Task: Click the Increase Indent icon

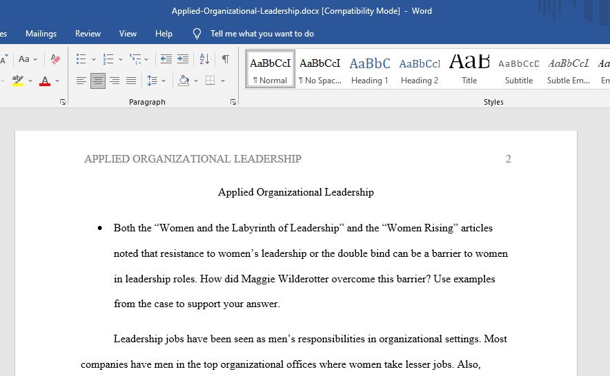Action: pos(183,59)
